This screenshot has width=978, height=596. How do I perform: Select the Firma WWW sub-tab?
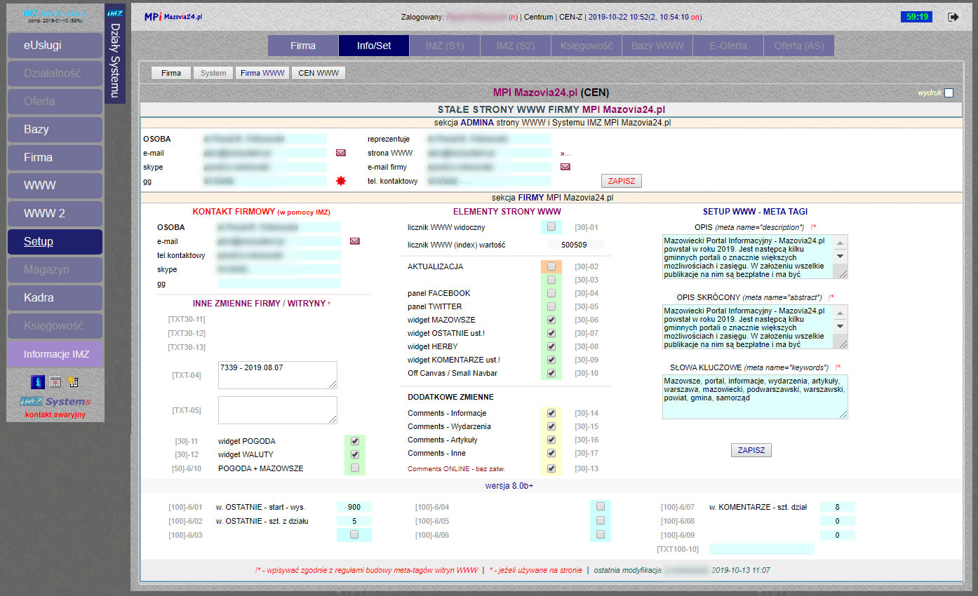[x=262, y=73]
